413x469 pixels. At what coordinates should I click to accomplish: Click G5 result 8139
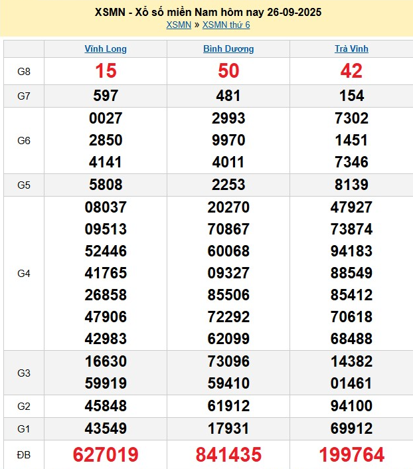point(351,185)
